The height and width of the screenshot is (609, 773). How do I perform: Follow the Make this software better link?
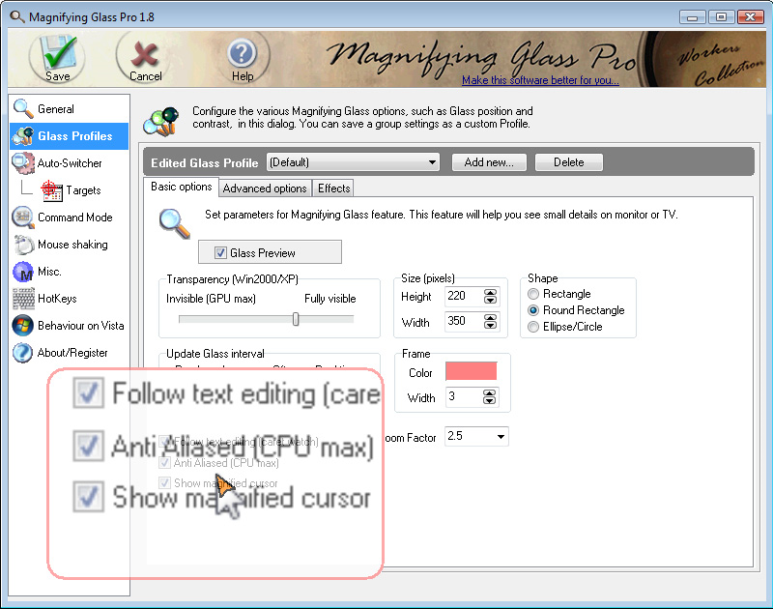tap(541, 81)
